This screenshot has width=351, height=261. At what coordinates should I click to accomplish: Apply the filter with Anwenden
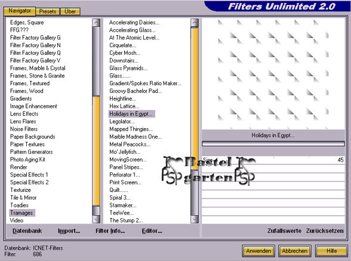pyautogui.click(x=258, y=251)
